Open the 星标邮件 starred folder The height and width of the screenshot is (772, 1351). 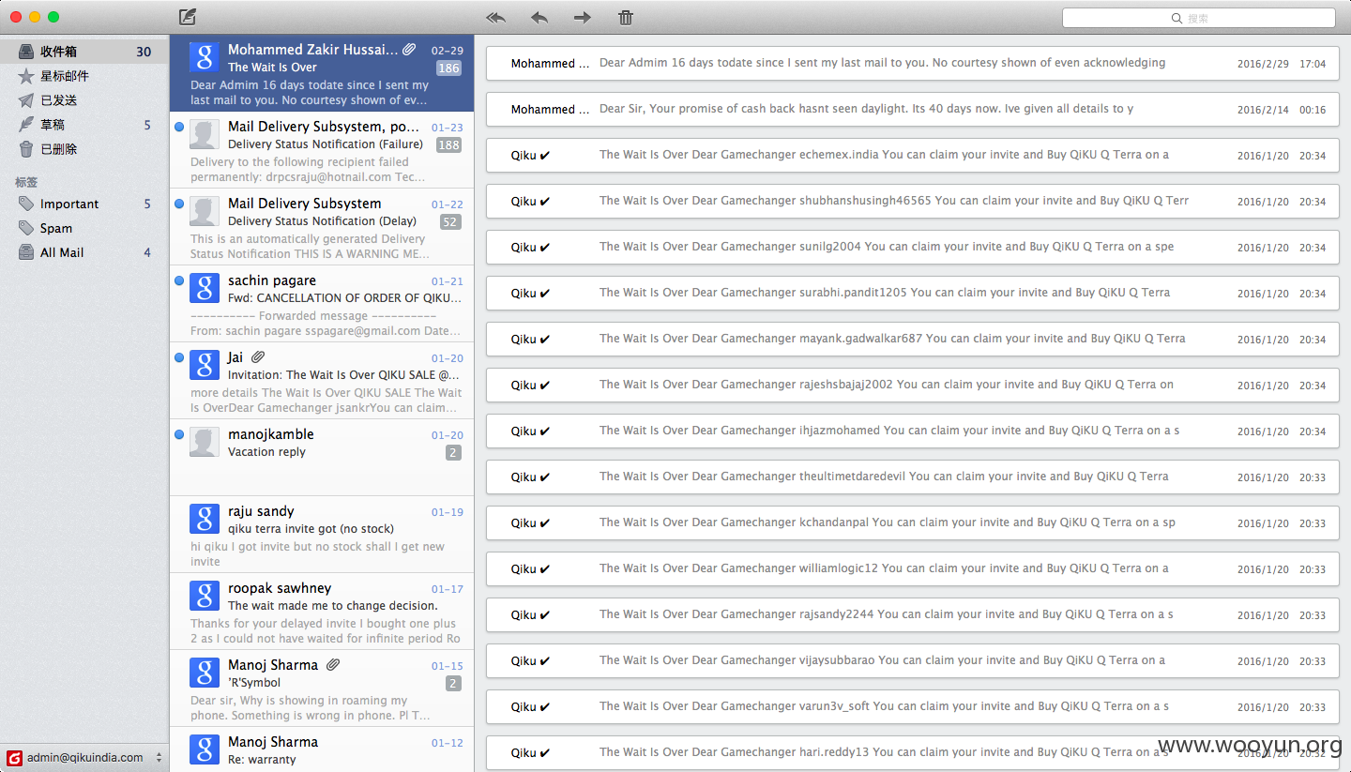pos(84,76)
